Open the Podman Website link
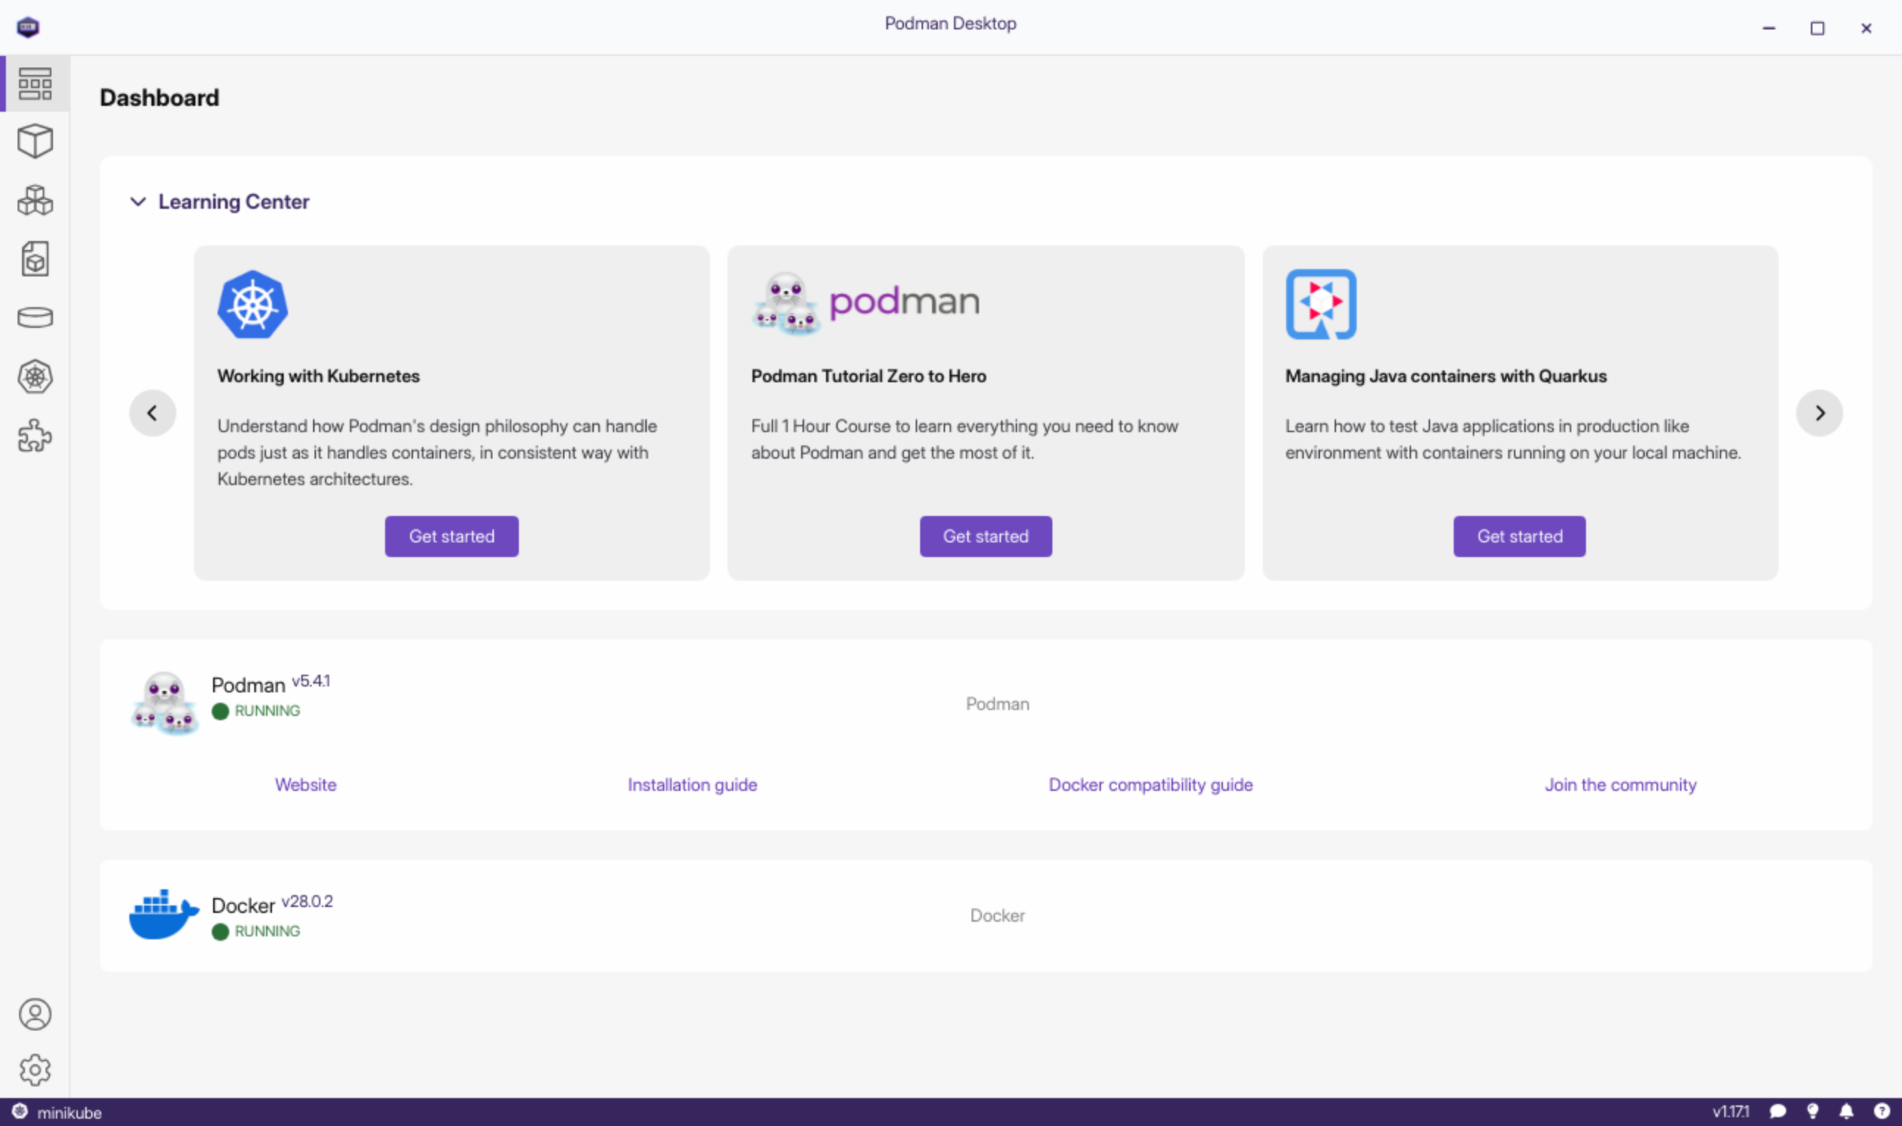 click(306, 784)
